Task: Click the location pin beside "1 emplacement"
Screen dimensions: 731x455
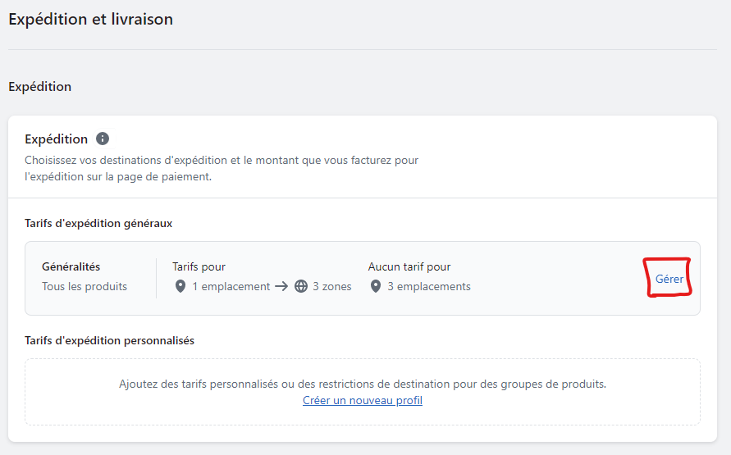Action: point(180,286)
